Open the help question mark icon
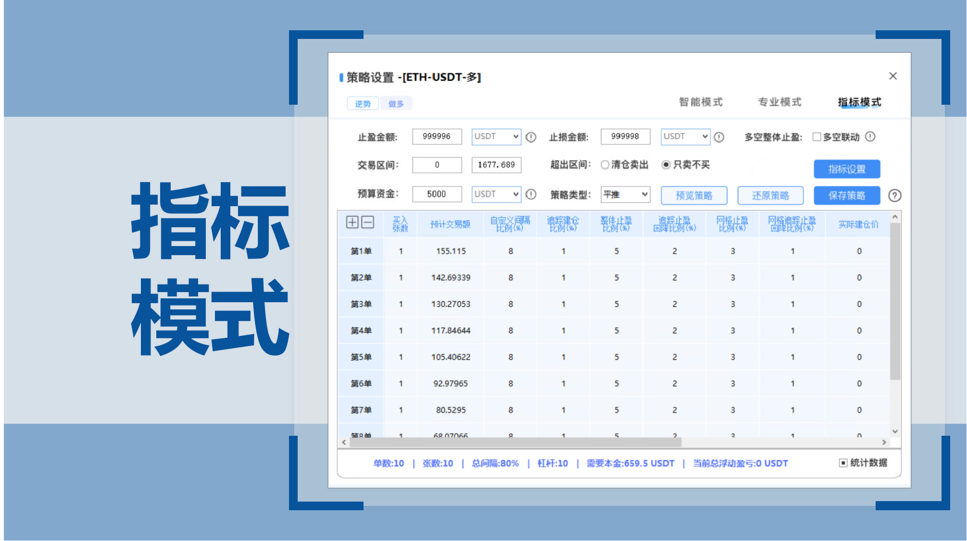The height and width of the screenshot is (541, 967). click(894, 196)
